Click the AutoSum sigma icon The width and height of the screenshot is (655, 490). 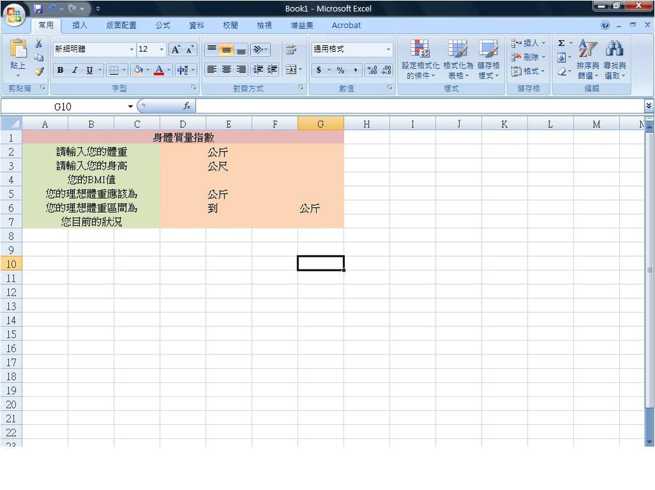click(562, 43)
